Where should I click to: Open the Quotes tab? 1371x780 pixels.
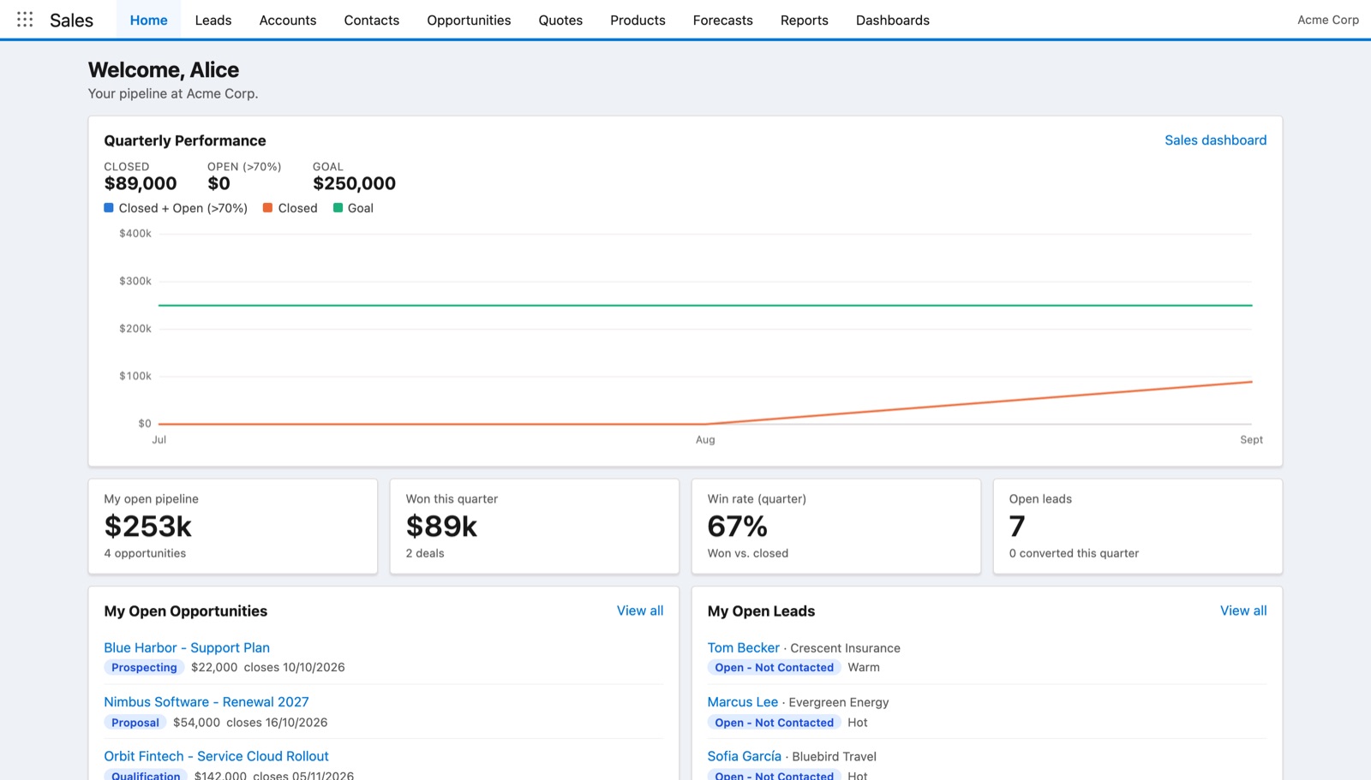560,20
